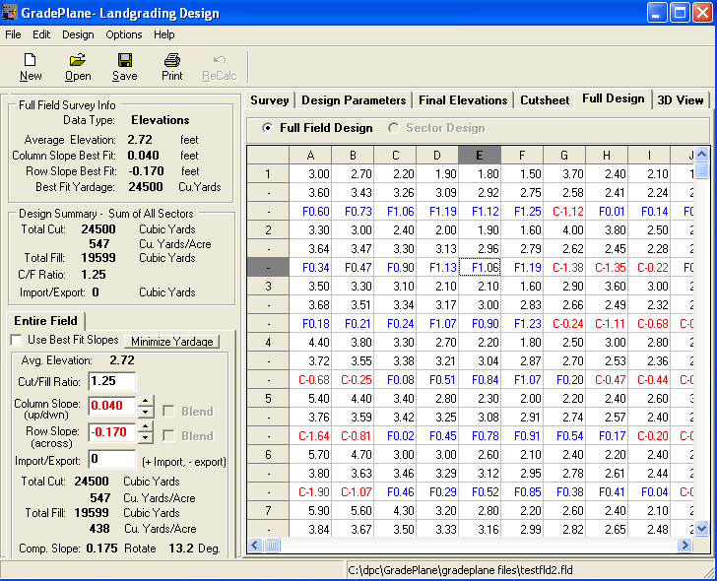Click the column E header in grid
The image size is (717, 581).
[480, 155]
